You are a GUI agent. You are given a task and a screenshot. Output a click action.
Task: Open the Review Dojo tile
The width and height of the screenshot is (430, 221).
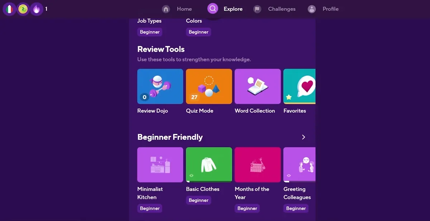[160, 87]
